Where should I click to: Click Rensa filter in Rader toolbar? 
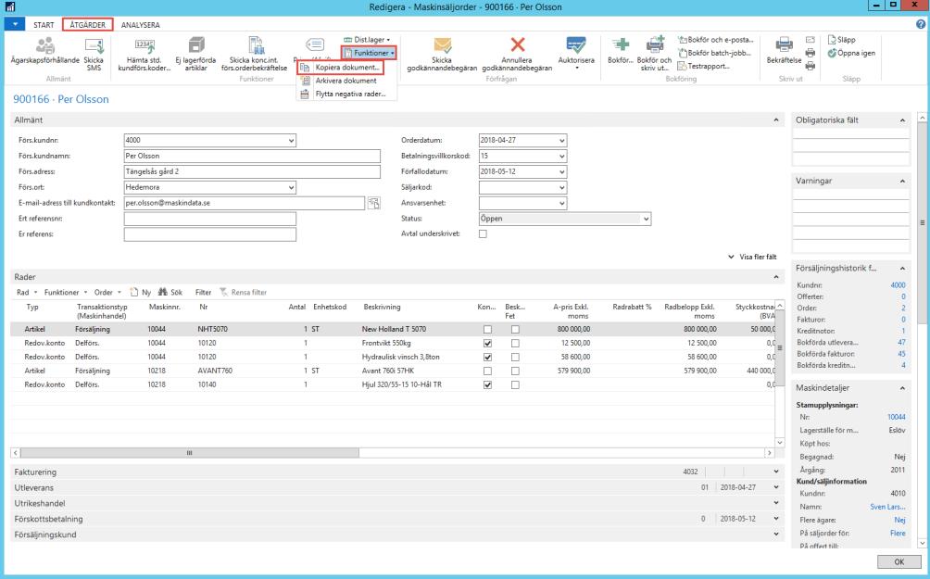click(244, 293)
